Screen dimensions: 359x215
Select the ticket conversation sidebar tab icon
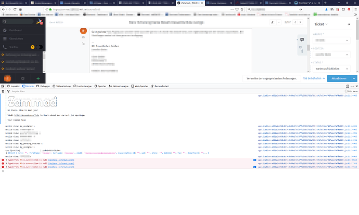(302, 40)
